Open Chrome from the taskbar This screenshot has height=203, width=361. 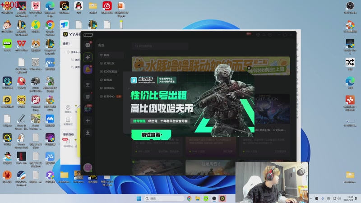[189, 198]
